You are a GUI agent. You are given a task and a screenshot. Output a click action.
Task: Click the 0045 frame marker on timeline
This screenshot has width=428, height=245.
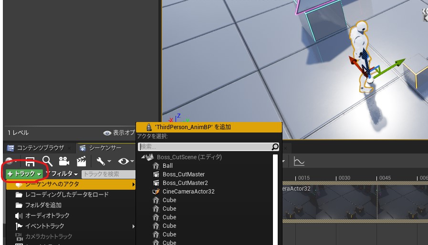(x=385, y=178)
